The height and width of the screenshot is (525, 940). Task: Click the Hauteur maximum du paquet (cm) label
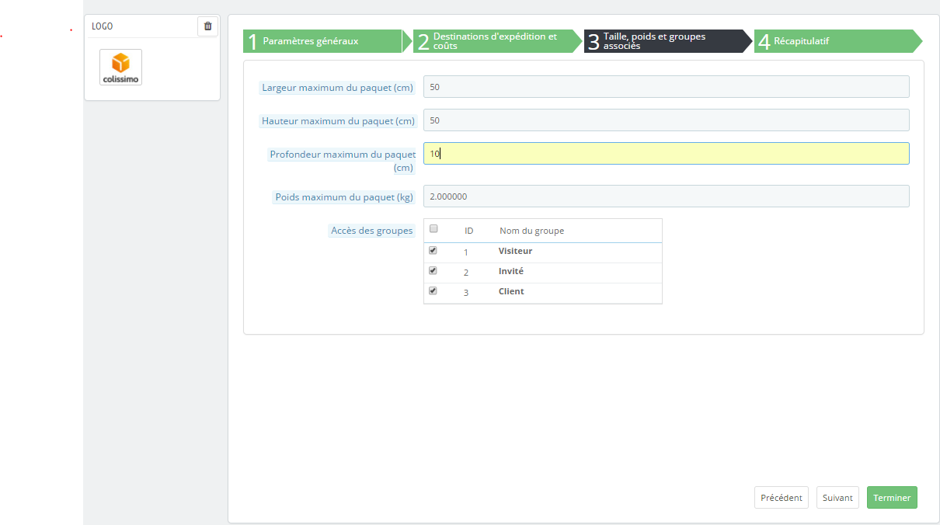pos(339,121)
